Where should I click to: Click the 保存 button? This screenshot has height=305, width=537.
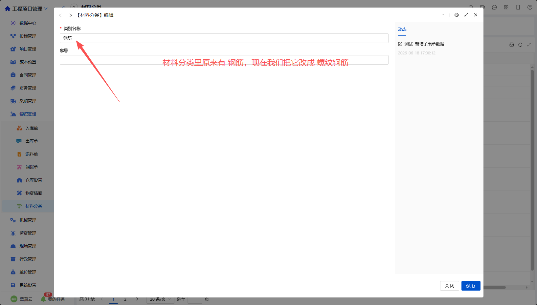[471, 286]
